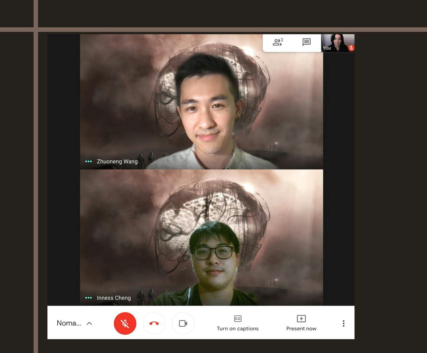Open the chat messages icon

tap(306, 42)
